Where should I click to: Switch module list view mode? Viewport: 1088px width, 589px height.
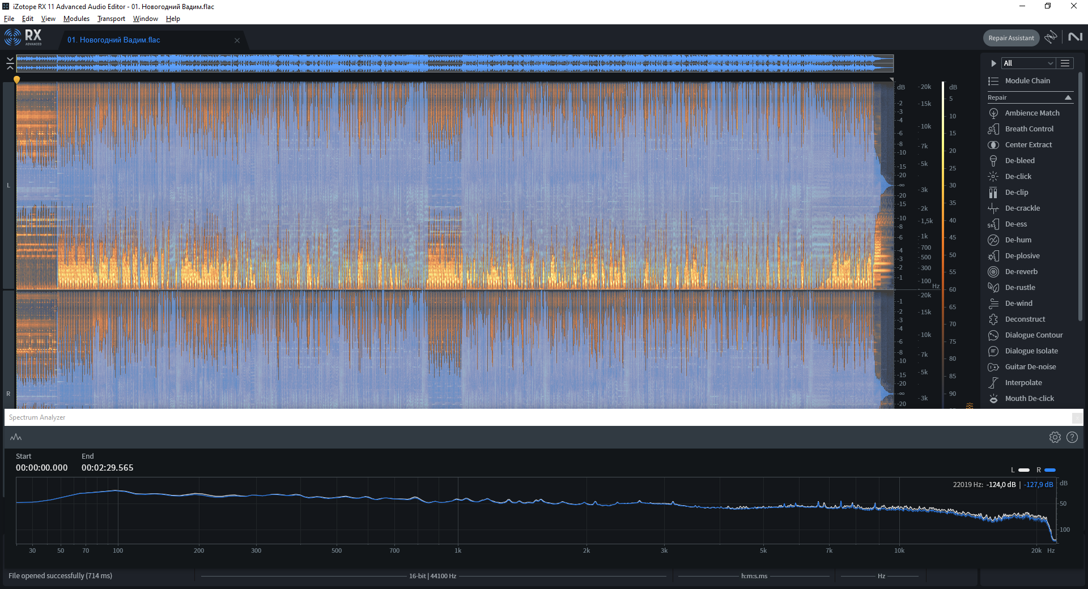click(1065, 63)
